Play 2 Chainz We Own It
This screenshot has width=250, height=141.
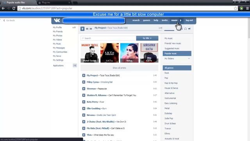point(84,122)
